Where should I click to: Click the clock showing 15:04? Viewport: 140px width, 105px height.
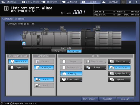point(5,103)
